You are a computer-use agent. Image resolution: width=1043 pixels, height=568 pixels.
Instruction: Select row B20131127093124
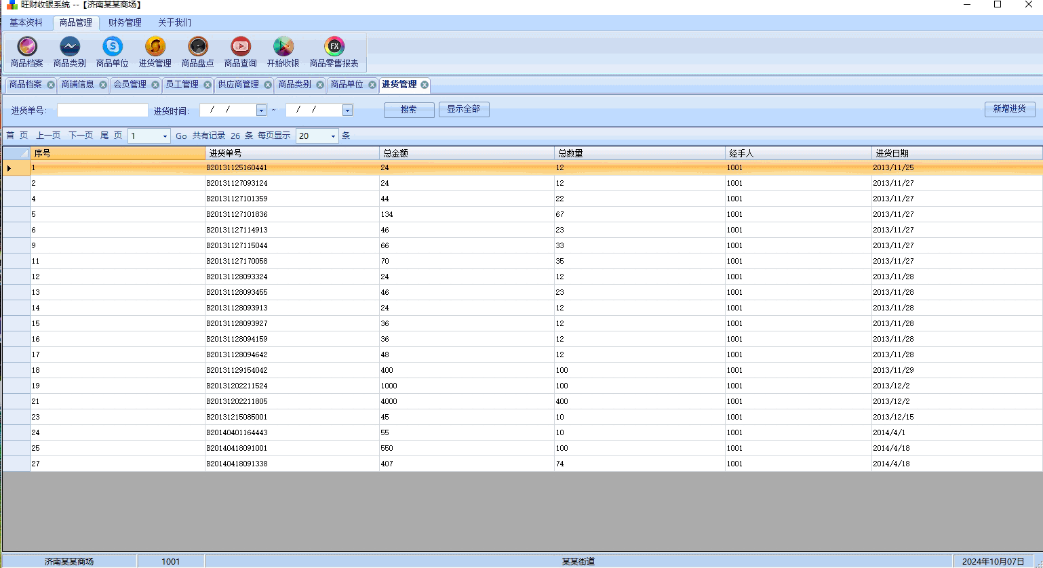click(522, 183)
